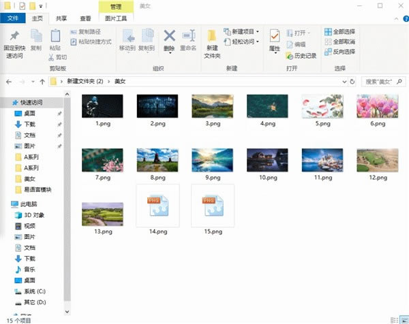Click 全部选择 select all
409x324 pixels.
339,32
